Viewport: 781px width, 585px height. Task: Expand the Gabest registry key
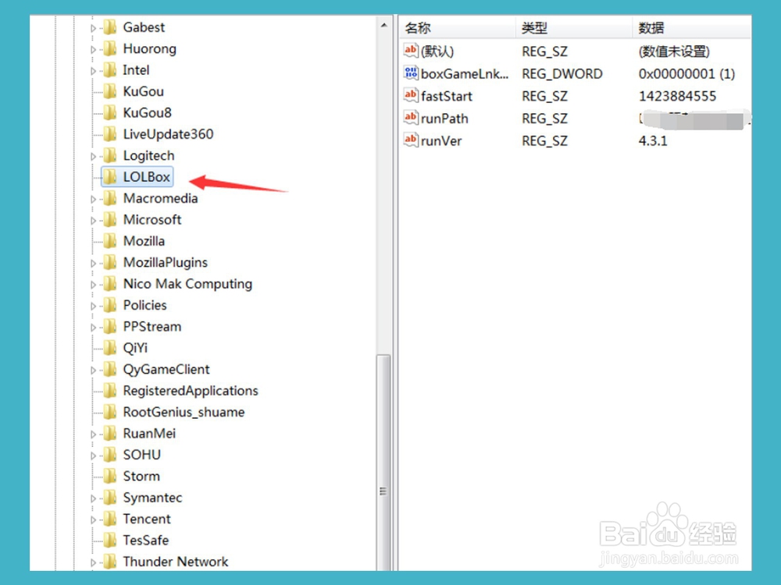tap(93, 27)
